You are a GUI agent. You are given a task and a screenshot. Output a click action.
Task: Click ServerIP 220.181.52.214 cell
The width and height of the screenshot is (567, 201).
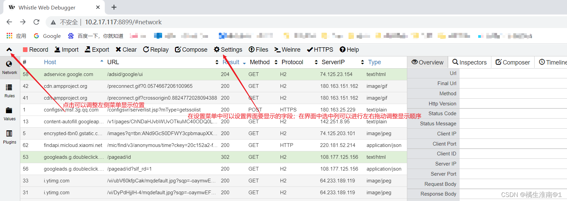click(338, 145)
